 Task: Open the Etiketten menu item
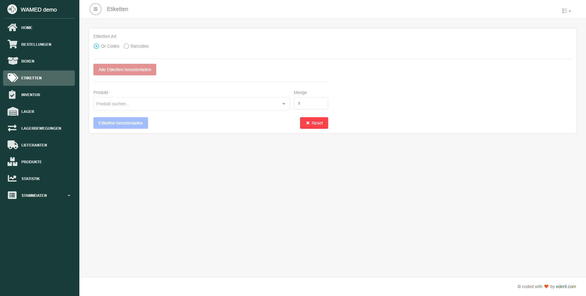31,78
